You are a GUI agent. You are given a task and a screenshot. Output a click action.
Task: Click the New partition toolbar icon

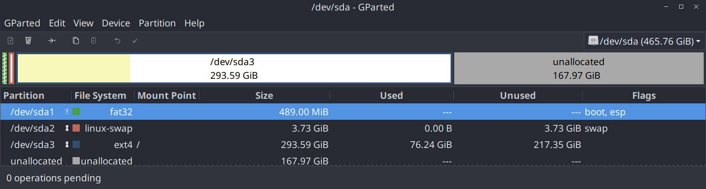coord(10,41)
